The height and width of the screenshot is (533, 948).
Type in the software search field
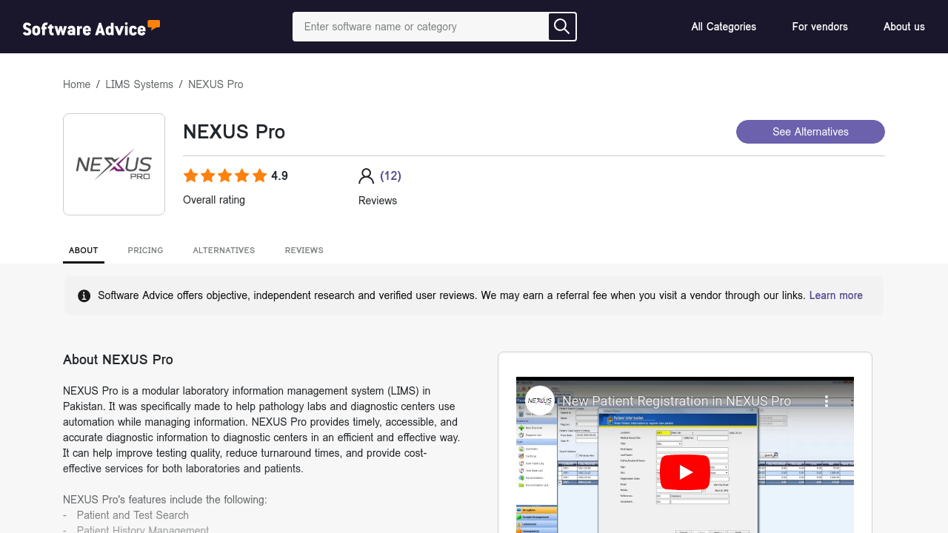pos(421,27)
